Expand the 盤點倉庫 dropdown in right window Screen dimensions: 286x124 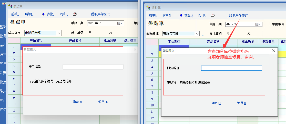tap(197, 33)
